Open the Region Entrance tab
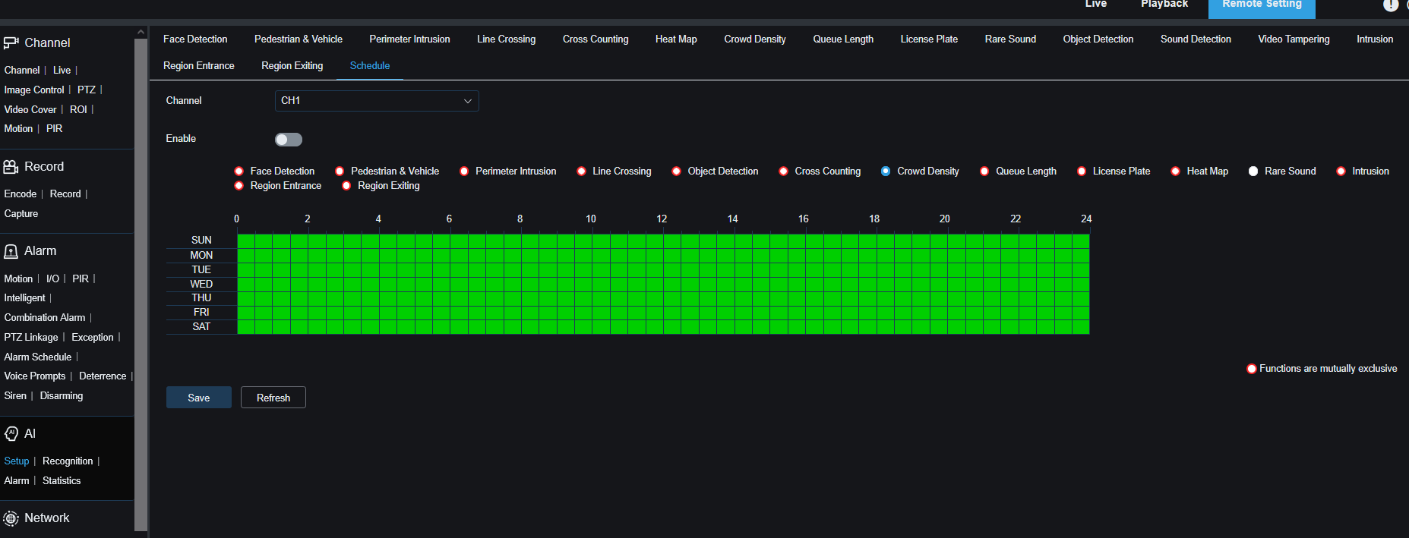1409x538 pixels. coord(199,66)
